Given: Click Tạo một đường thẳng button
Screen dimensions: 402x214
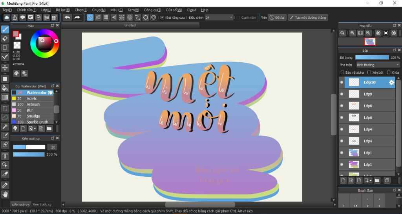Looking at the screenshot, I should [308, 17].
